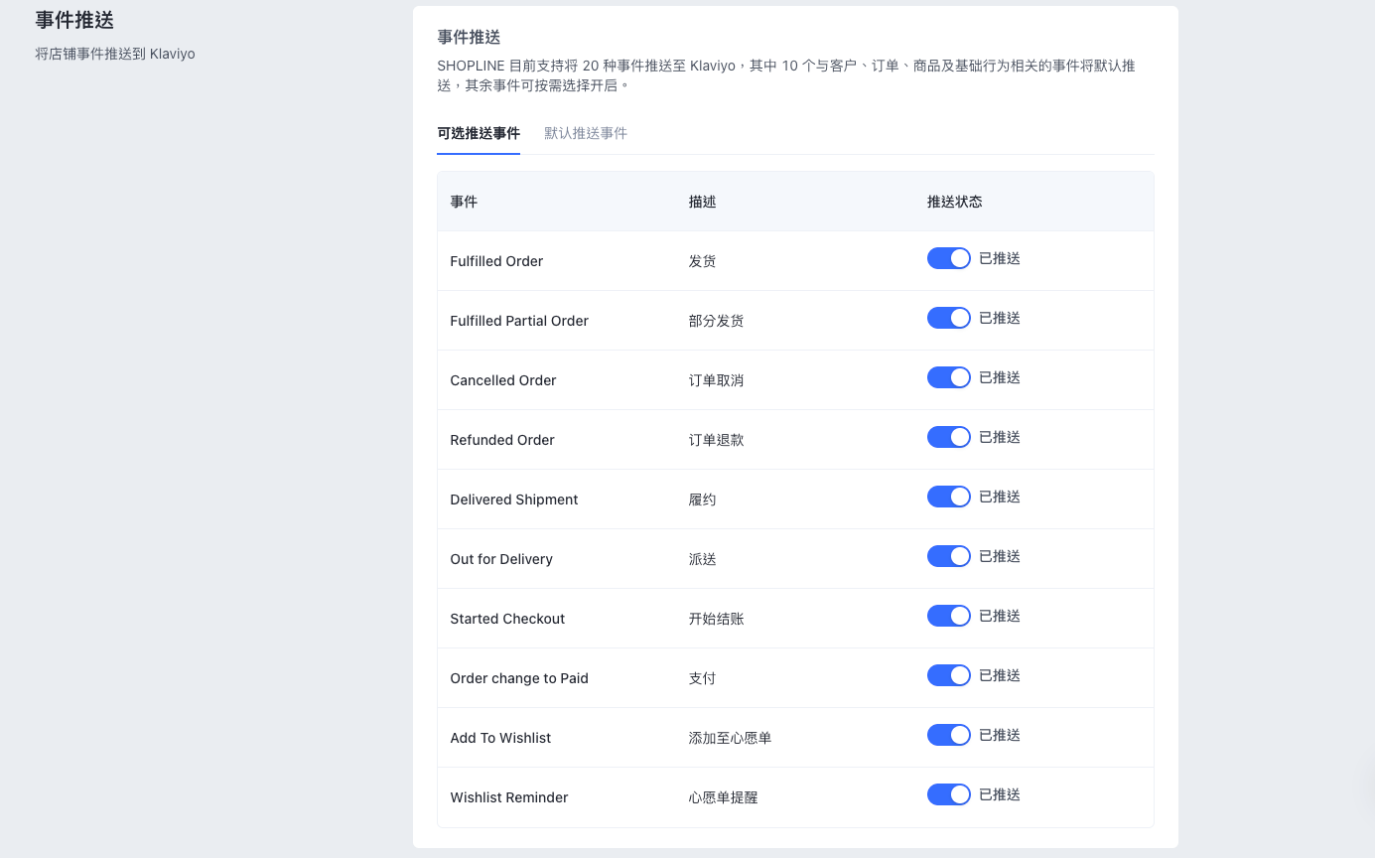Toggle Started Checkout event push
The height and width of the screenshot is (858, 1375).
[948, 616]
